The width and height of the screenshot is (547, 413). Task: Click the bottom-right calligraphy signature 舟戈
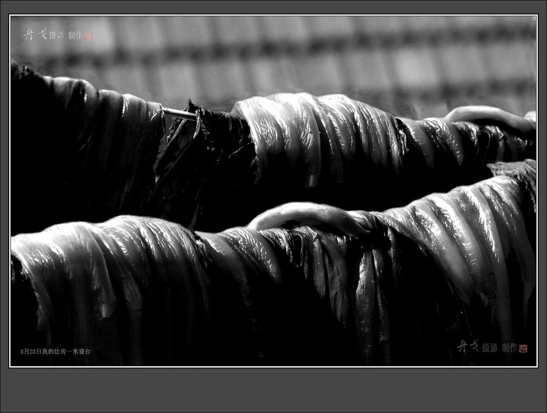pyautogui.click(x=468, y=347)
